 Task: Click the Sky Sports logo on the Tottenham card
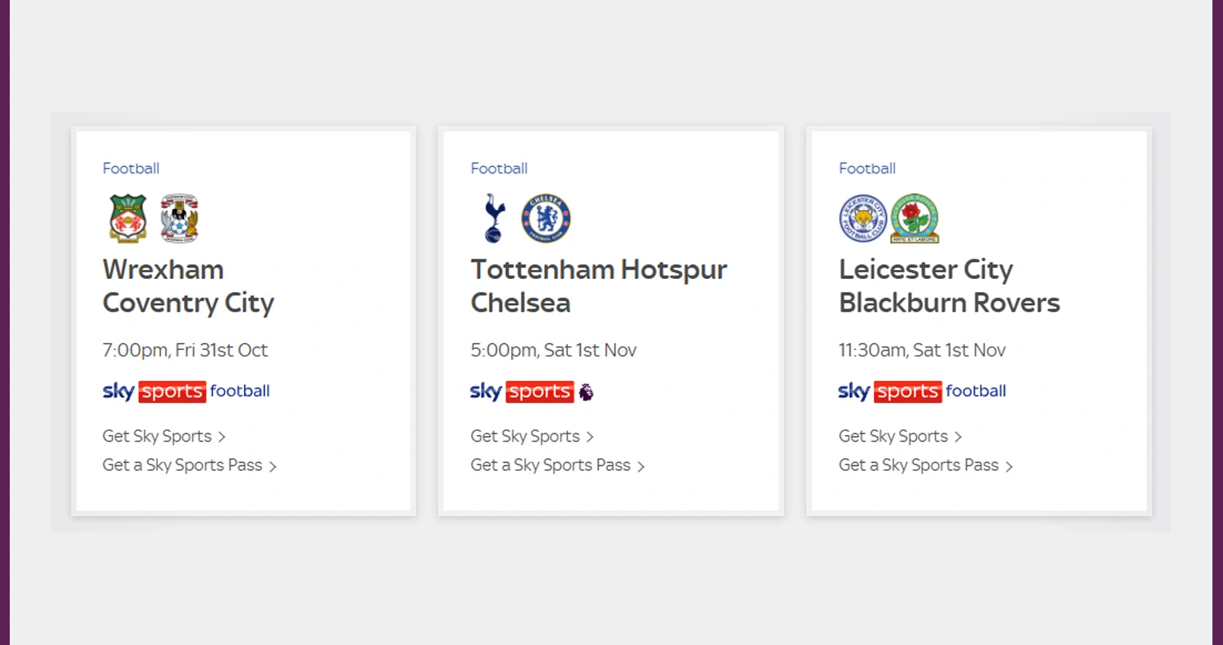[x=523, y=391]
